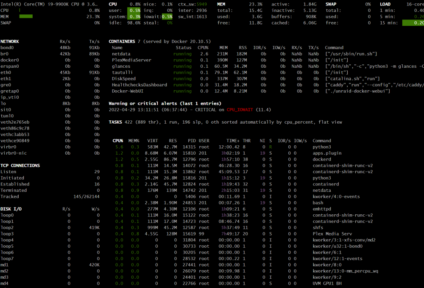Click the Command column header in containers
The height and width of the screenshot is (288, 424).
click(x=334, y=47)
